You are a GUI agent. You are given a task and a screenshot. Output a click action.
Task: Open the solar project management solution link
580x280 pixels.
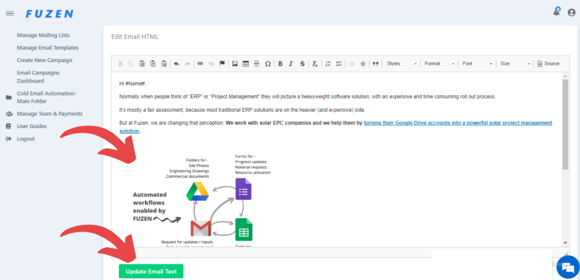coord(336,127)
